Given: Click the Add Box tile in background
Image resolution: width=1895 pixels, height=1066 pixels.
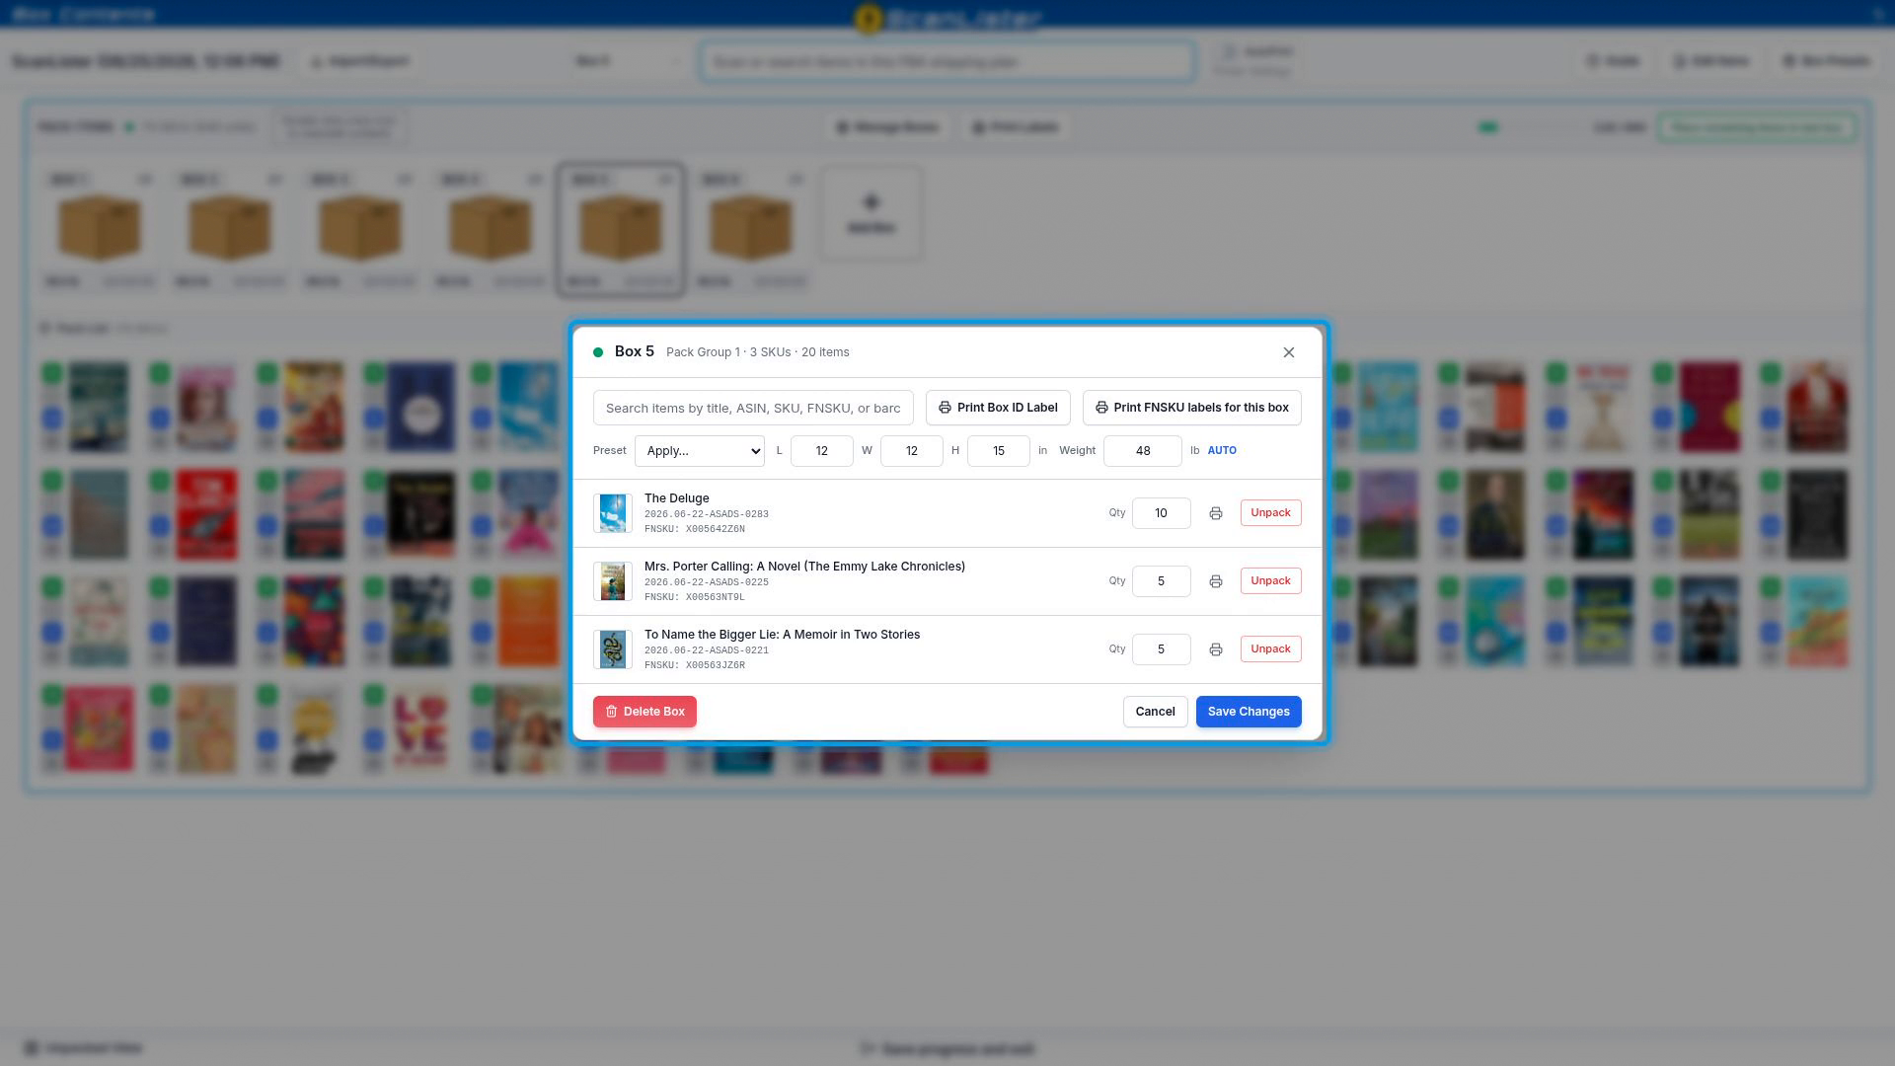Looking at the screenshot, I should pos(871,214).
